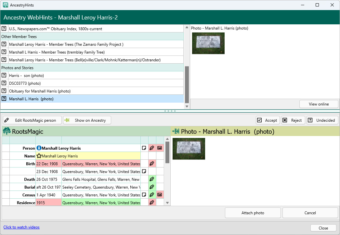Open Edit RootsMagic person

point(32,120)
